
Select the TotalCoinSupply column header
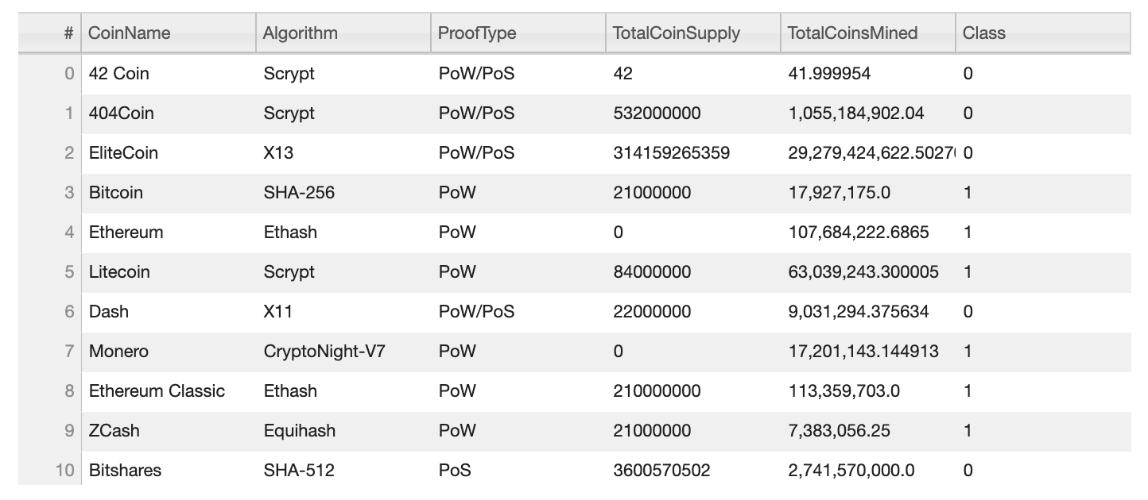tap(676, 33)
